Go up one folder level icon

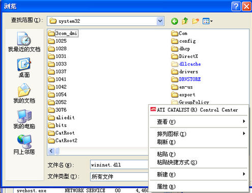click(185, 21)
